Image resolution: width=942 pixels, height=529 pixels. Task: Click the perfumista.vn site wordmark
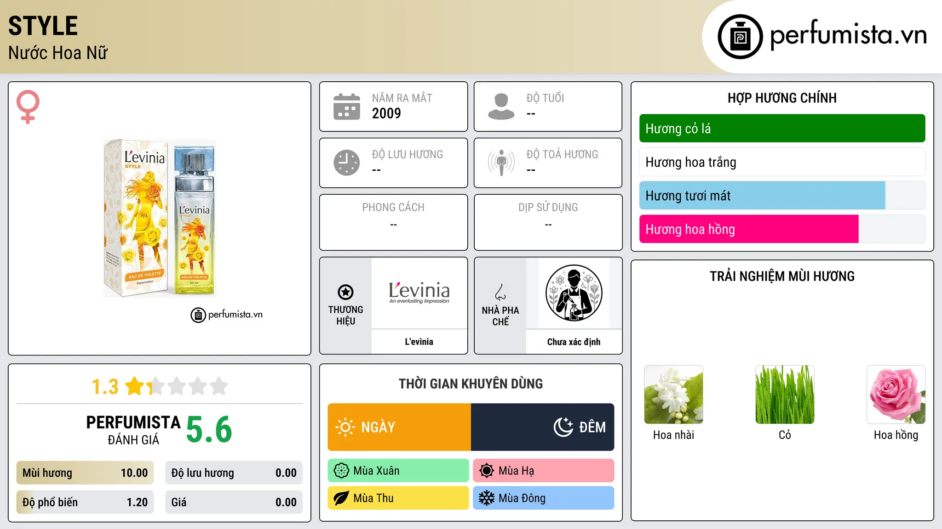pyautogui.click(x=849, y=35)
